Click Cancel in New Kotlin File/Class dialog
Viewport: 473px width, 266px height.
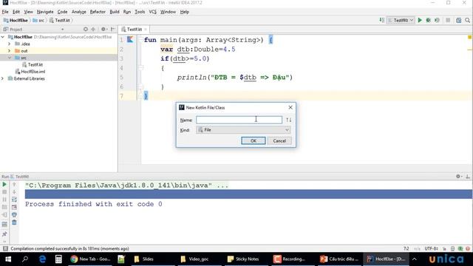pos(279,141)
